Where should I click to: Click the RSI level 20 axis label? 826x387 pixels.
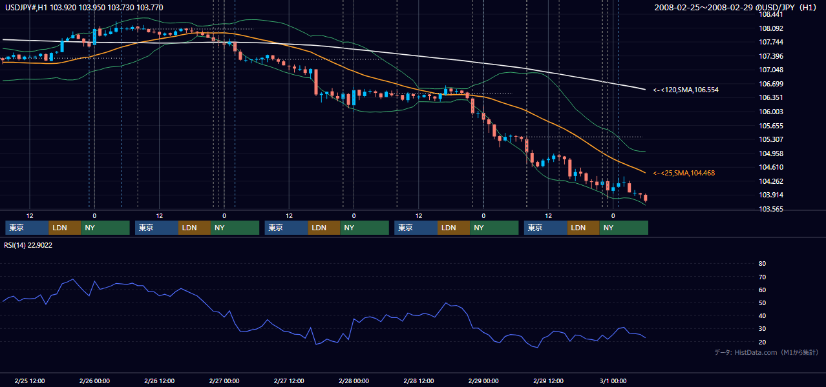click(x=762, y=342)
